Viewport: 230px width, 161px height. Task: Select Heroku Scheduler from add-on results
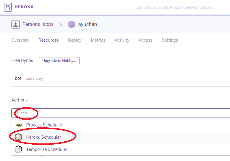tap(44, 137)
